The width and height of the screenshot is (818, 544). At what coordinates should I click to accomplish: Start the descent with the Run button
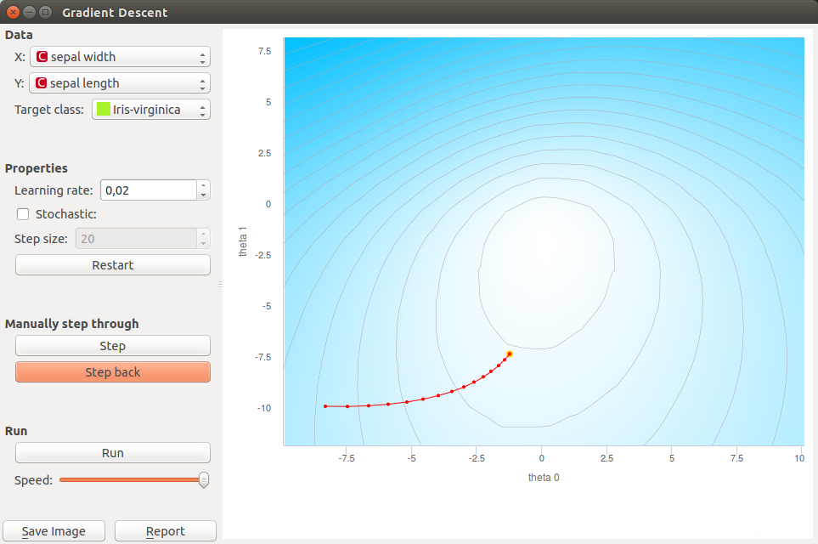112,452
